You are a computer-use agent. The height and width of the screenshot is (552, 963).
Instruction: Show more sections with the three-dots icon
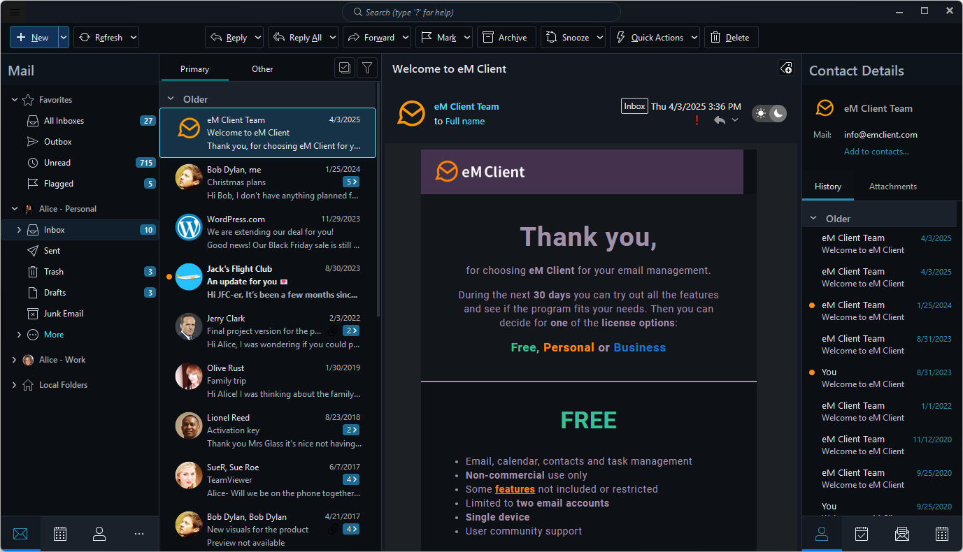click(139, 534)
